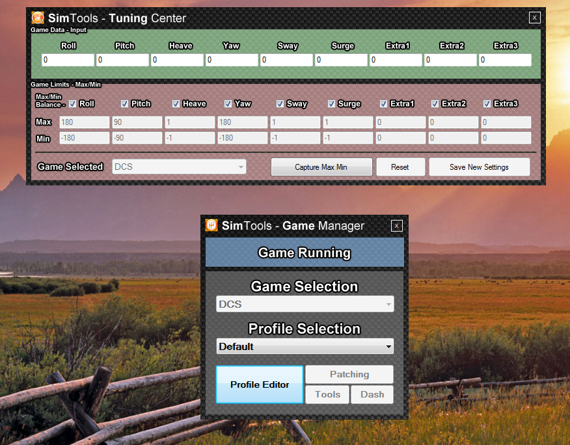Click the Roll Min field showing -180
Screen dimensions: 570x445
(x=85, y=138)
